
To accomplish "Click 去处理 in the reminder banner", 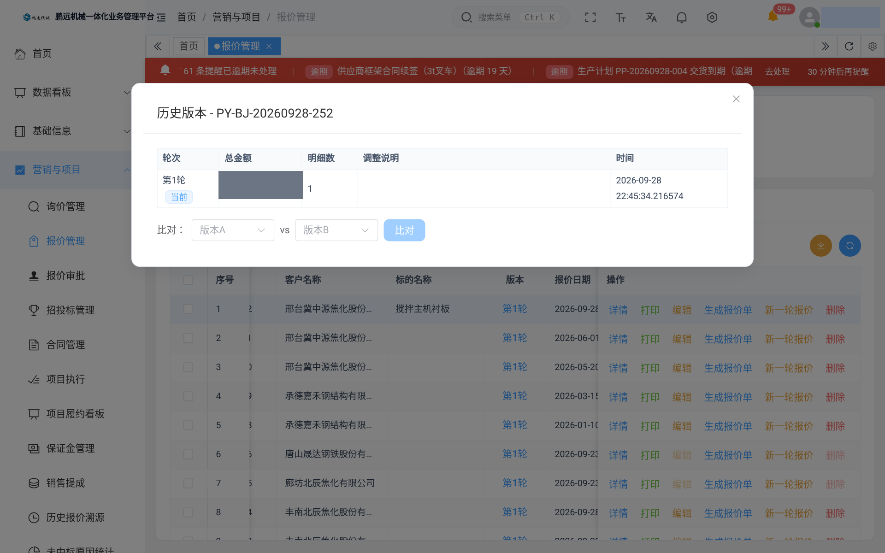I will coord(777,71).
